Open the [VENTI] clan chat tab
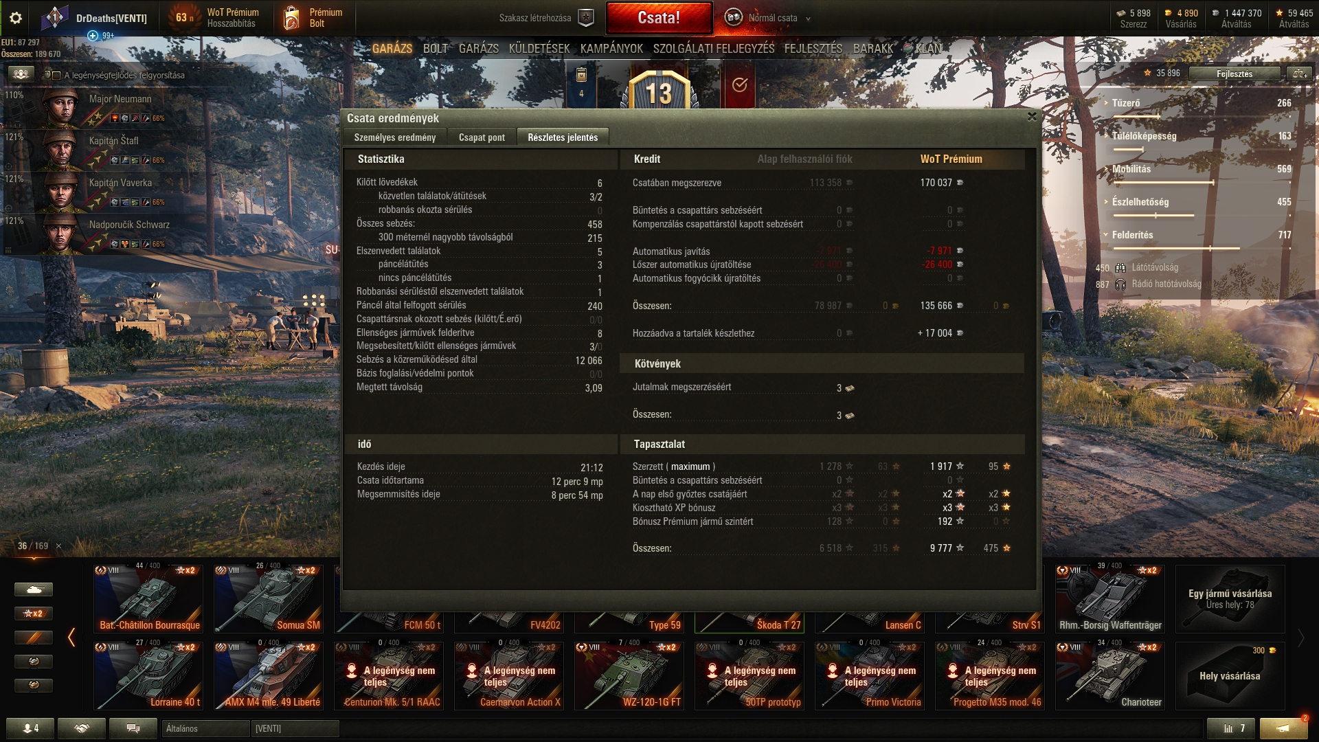Image resolution: width=1319 pixels, height=742 pixels. pos(295,728)
